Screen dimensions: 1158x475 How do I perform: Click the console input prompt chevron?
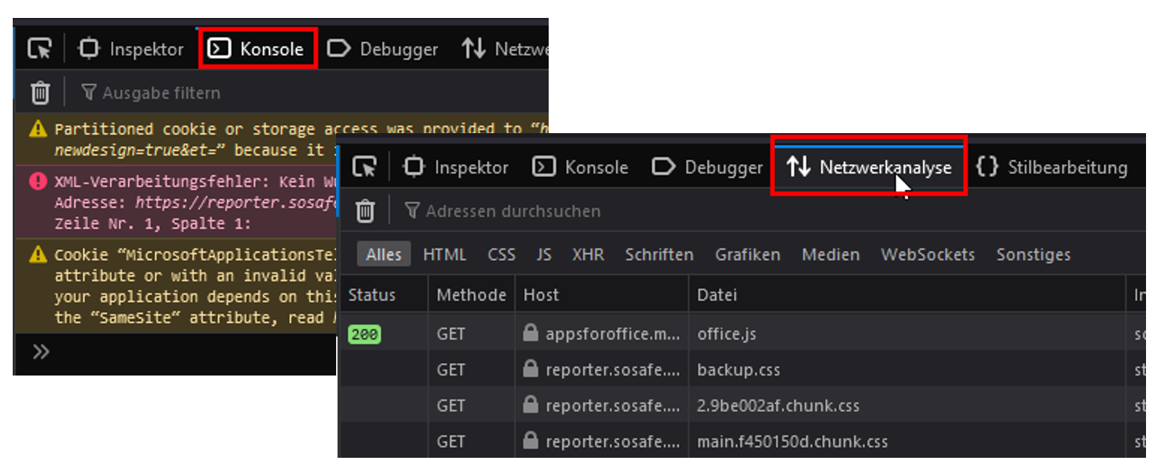40,352
